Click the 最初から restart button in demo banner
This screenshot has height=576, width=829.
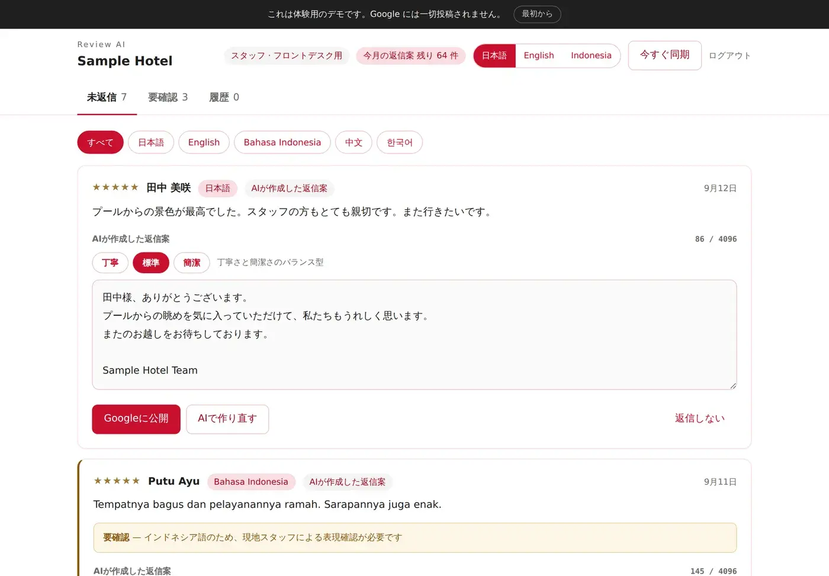537,14
